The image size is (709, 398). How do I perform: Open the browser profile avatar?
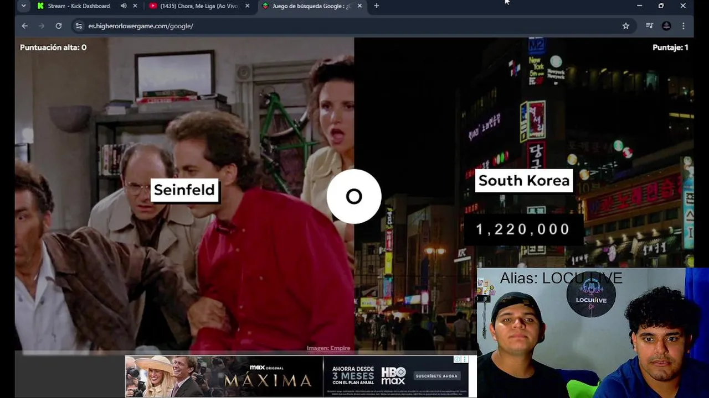click(667, 26)
